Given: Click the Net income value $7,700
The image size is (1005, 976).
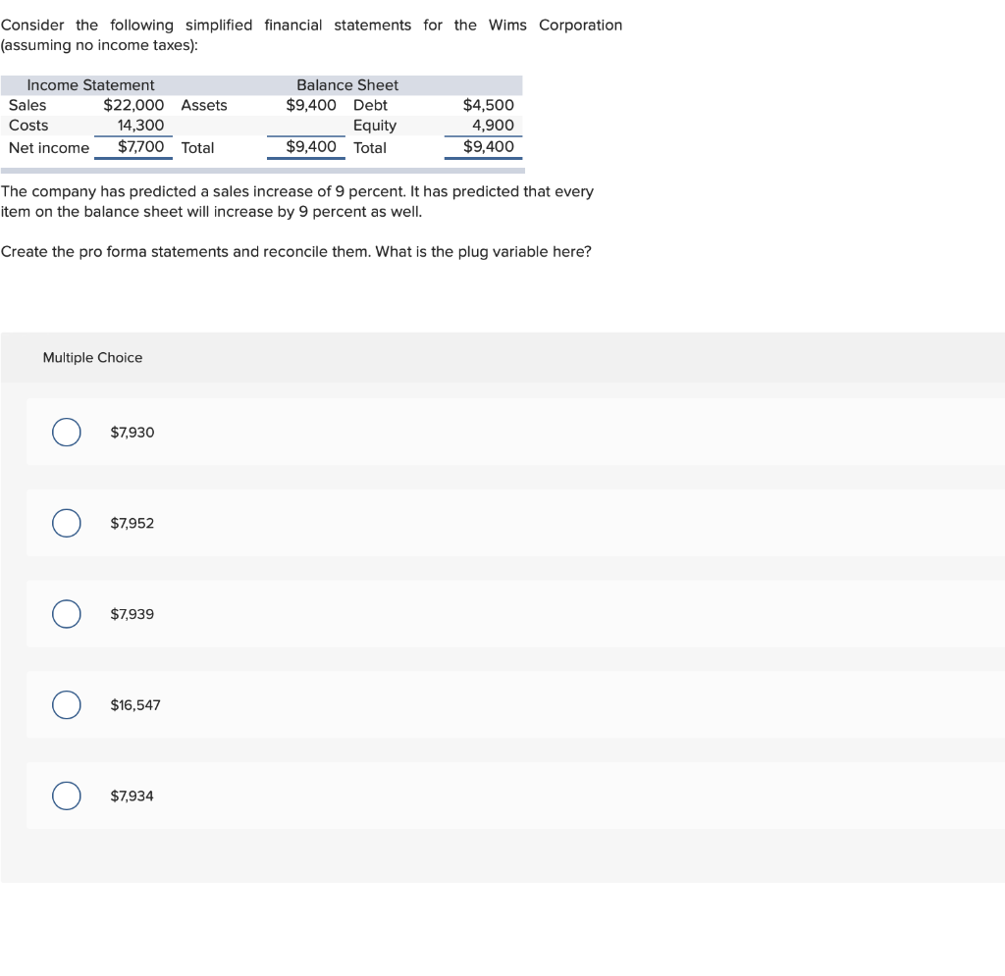Looking at the screenshot, I should click(x=140, y=147).
